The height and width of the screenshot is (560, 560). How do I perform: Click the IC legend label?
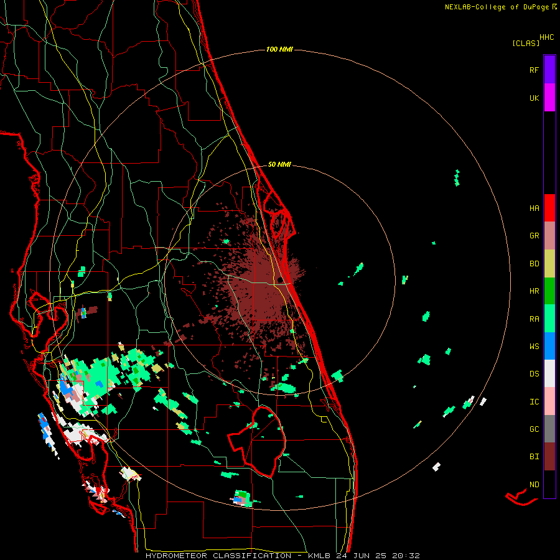[534, 402]
